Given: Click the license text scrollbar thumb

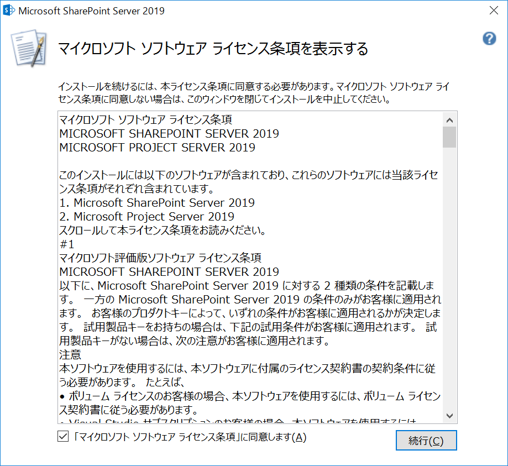Looking at the screenshot, I should point(449,137).
